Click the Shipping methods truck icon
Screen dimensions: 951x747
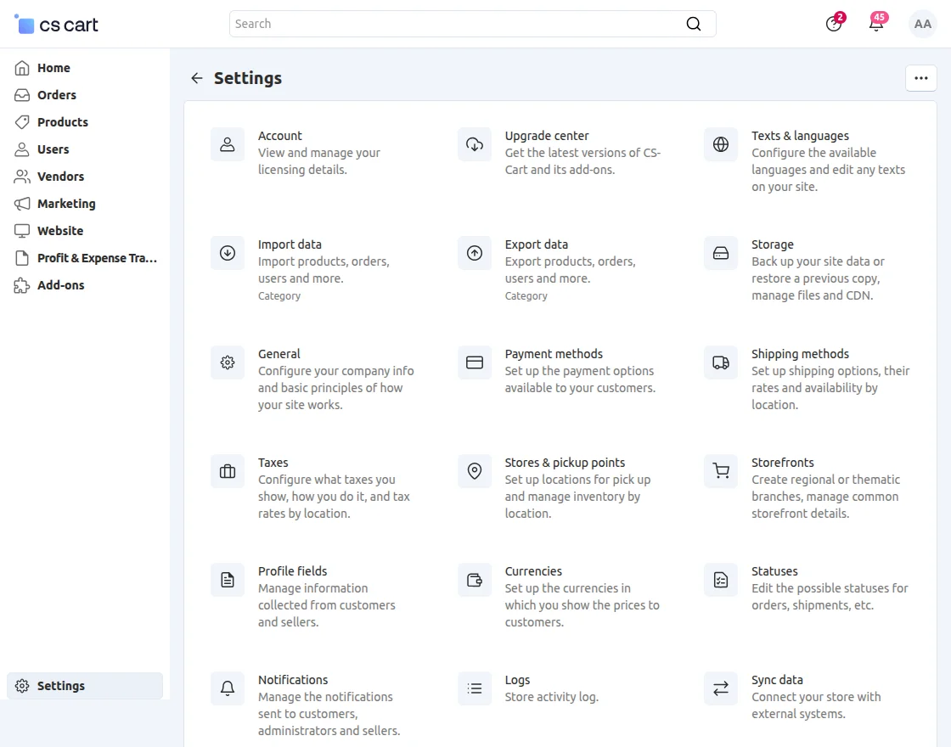720,362
